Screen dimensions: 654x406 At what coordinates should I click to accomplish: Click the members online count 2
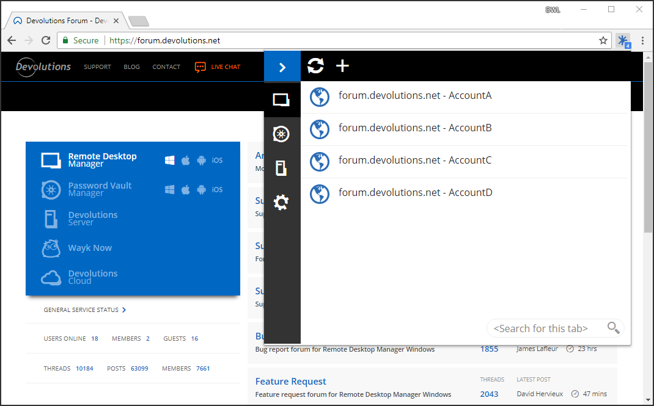tap(148, 339)
